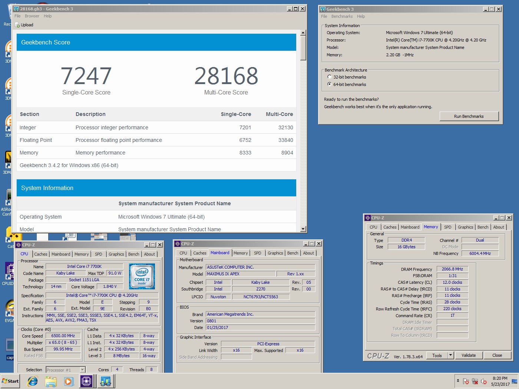Open the Tools dropdown arrow in CPU-Z
The width and height of the screenshot is (519, 389).
(x=451, y=355)
